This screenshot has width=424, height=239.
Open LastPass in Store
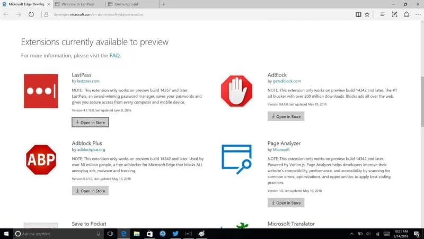click(x=90, y=122)
